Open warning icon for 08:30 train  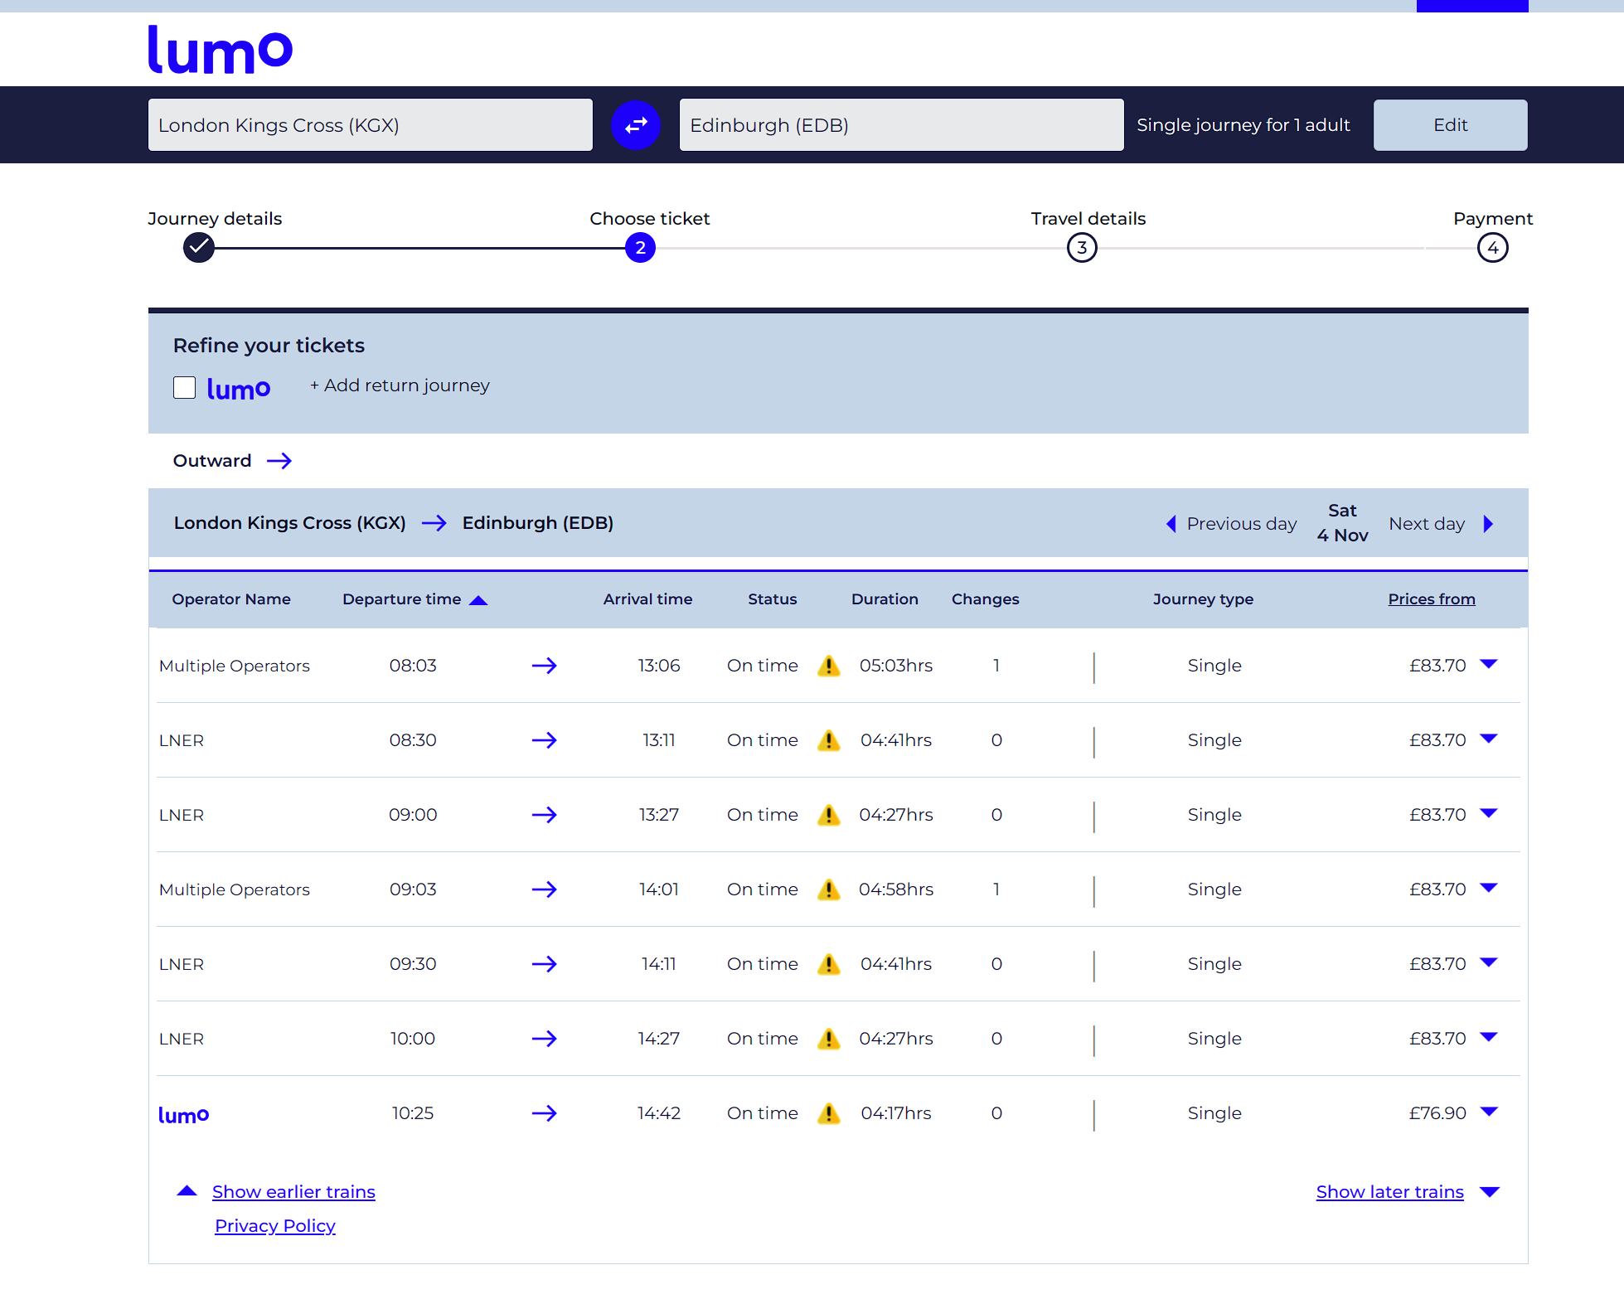[828, 740]
